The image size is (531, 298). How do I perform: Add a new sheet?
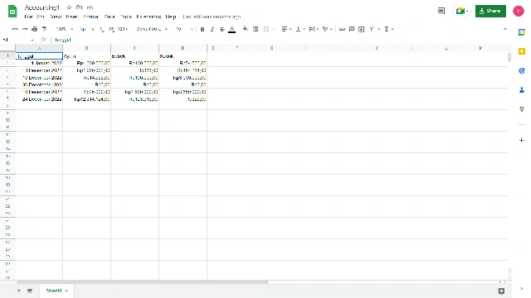(x=19, y=291)
